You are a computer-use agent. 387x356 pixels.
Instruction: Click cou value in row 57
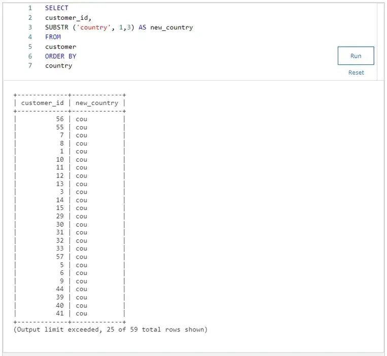82,257
